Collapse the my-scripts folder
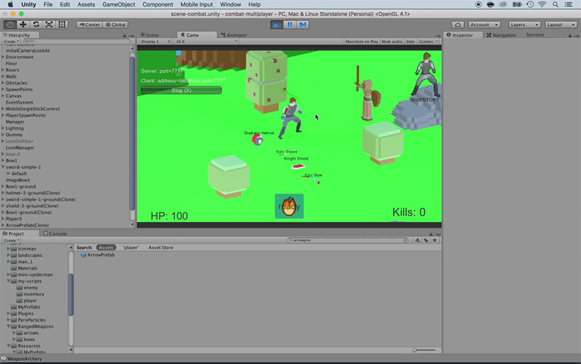 [9, 281]
